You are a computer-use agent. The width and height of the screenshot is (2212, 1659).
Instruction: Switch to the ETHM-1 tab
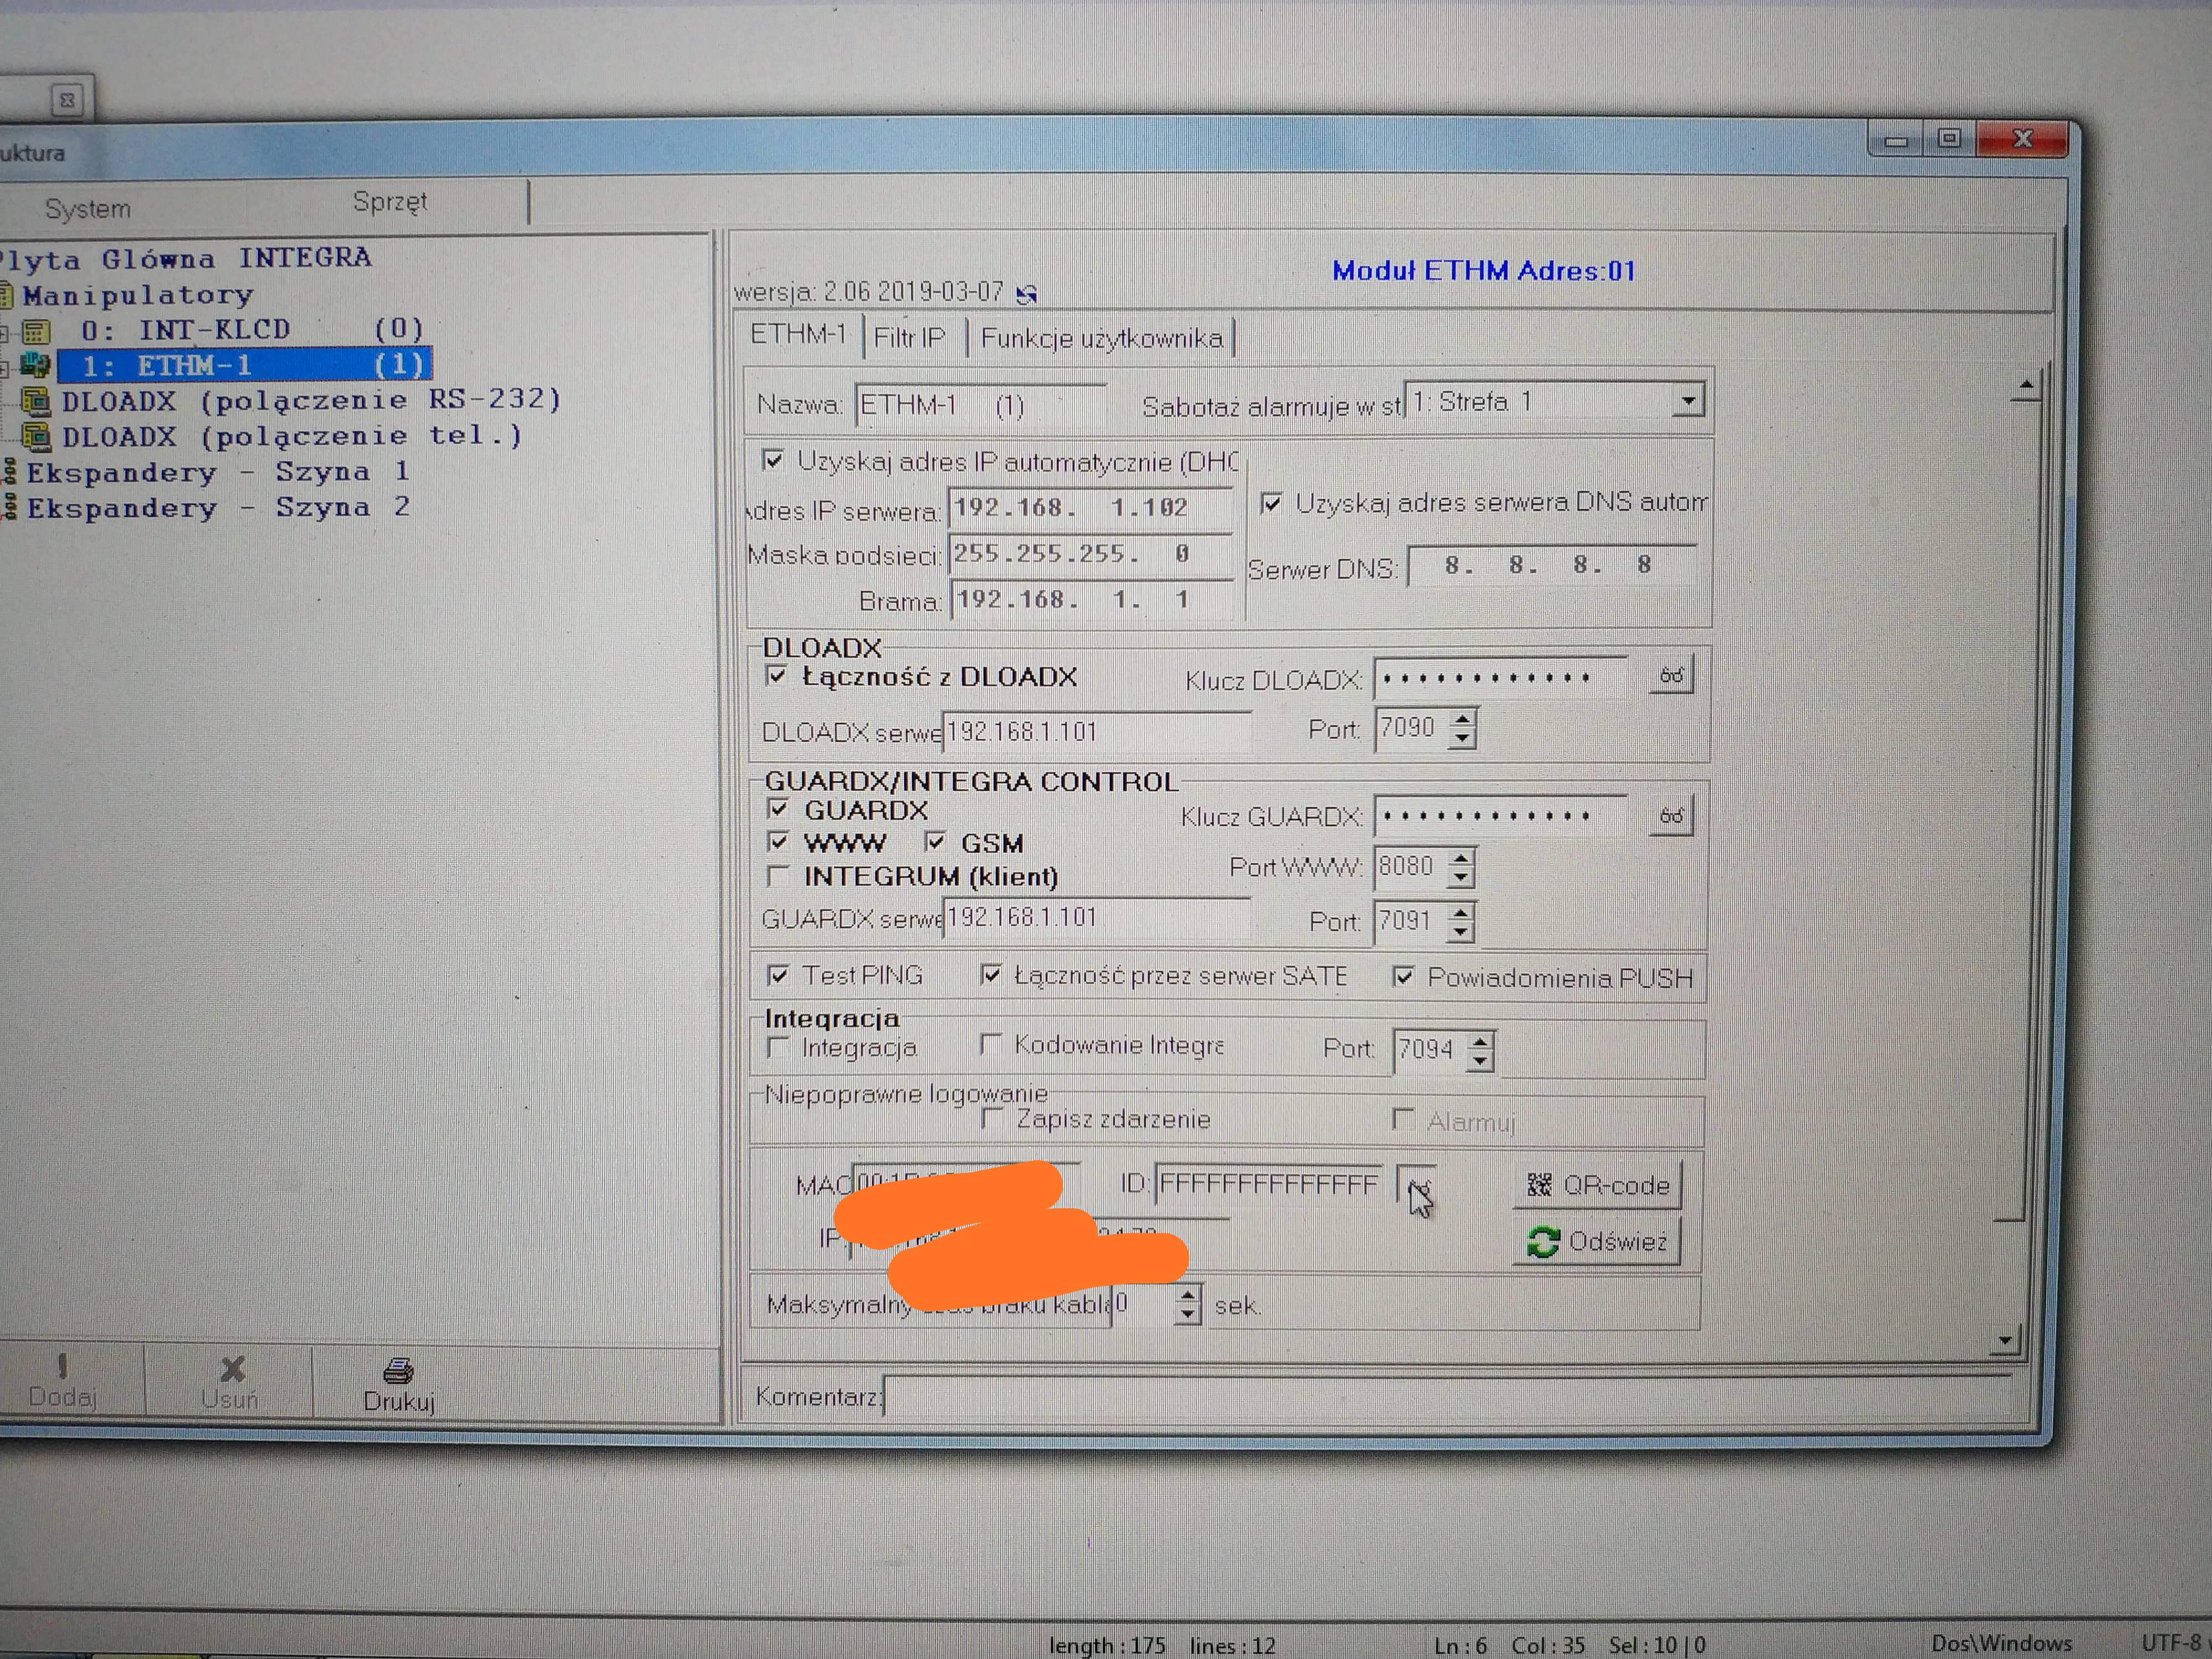pyautogui.click(x=798, y=334)
